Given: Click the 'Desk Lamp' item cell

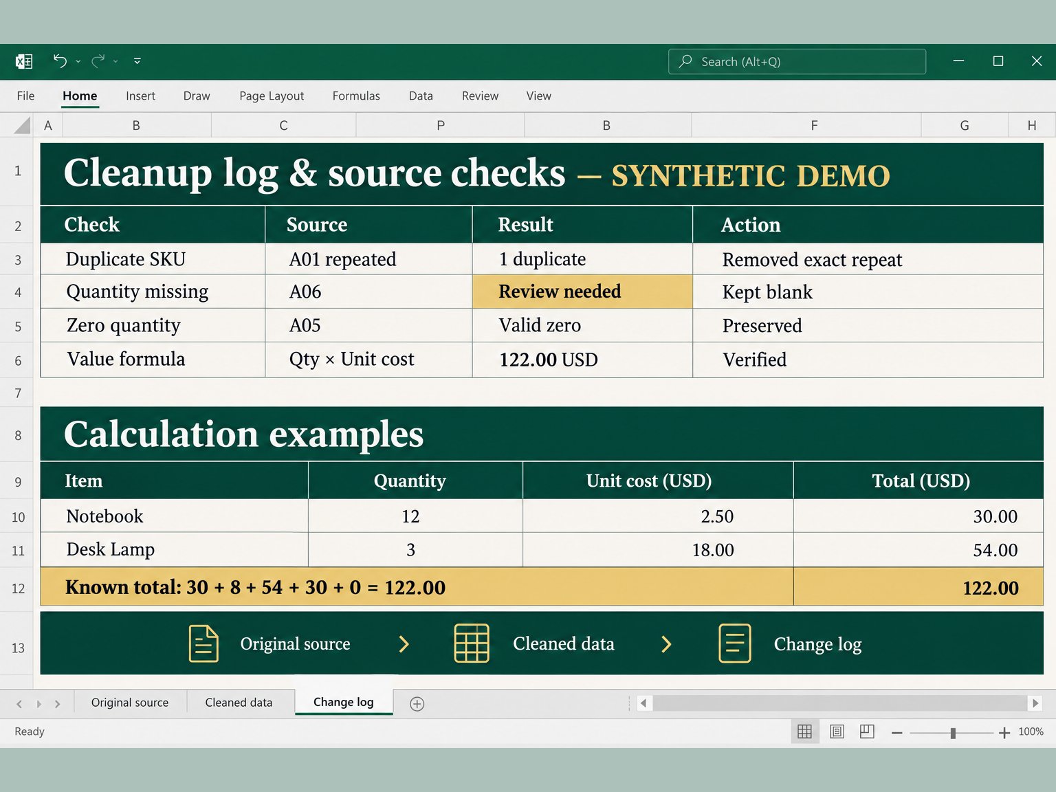Looking at the screenshot, I should 174,549.
